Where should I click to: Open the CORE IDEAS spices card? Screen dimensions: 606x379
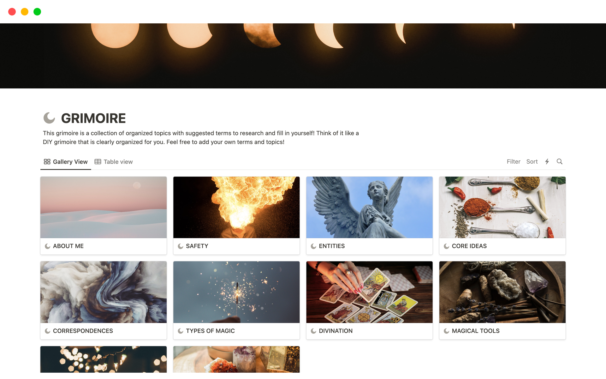(502, 215)
